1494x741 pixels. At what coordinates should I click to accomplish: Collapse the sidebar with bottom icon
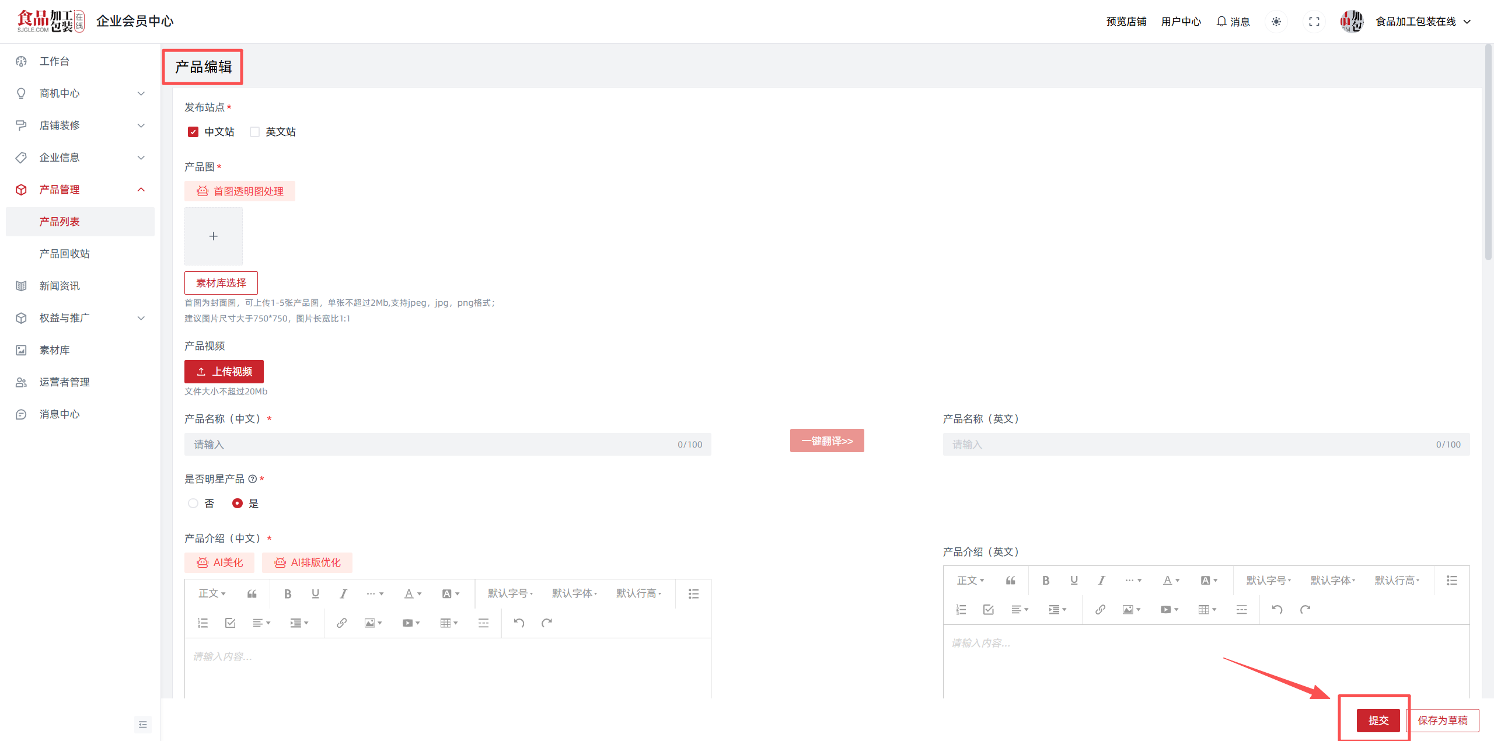tap(142, 724)
